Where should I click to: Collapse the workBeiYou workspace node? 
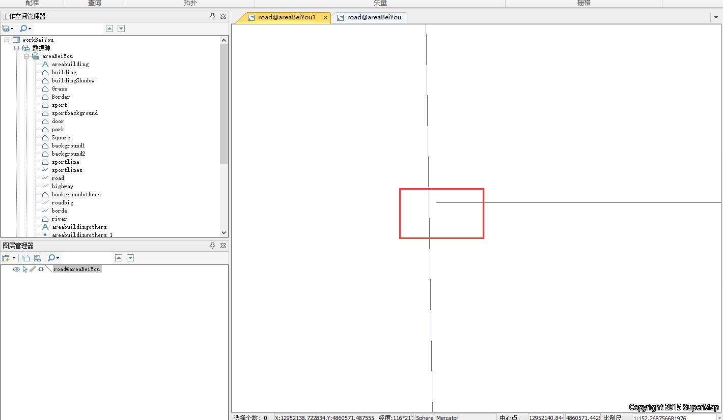coord(7,40)
